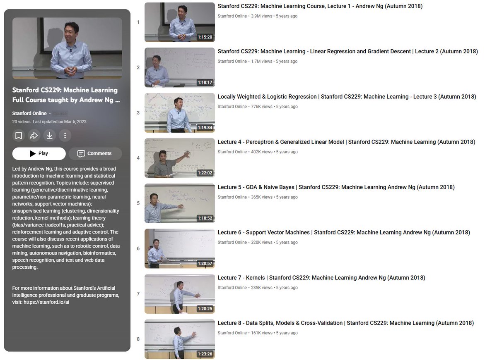Screen dimensions: 497x360
Task: Open the Stanford Online channel in sidebar
Action: 29,113
